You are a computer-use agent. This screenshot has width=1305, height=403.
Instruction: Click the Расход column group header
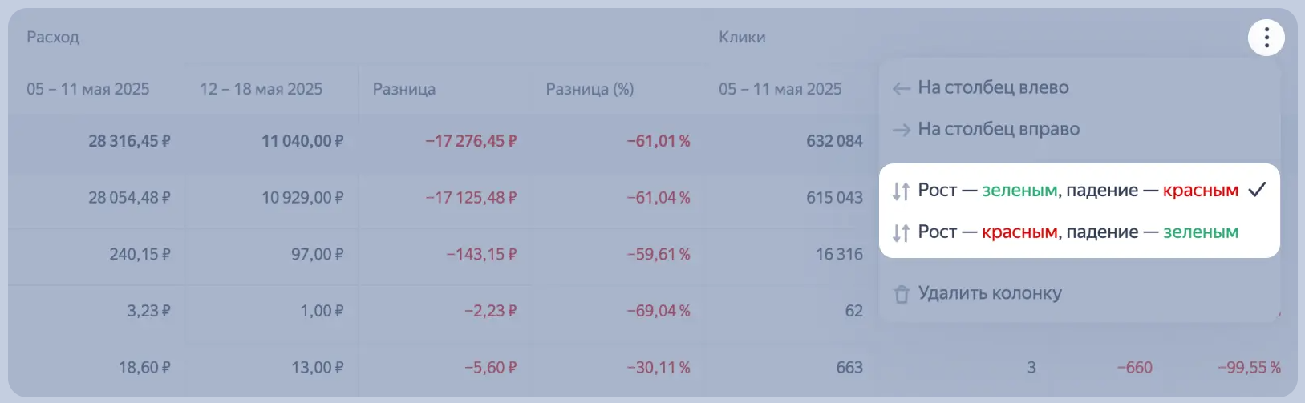[x=53, y=37]
